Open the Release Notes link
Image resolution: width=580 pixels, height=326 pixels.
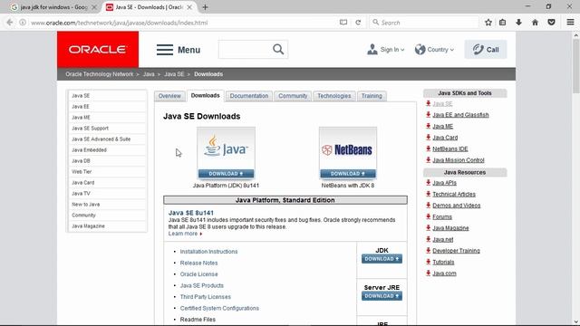(x=198, y=263)
